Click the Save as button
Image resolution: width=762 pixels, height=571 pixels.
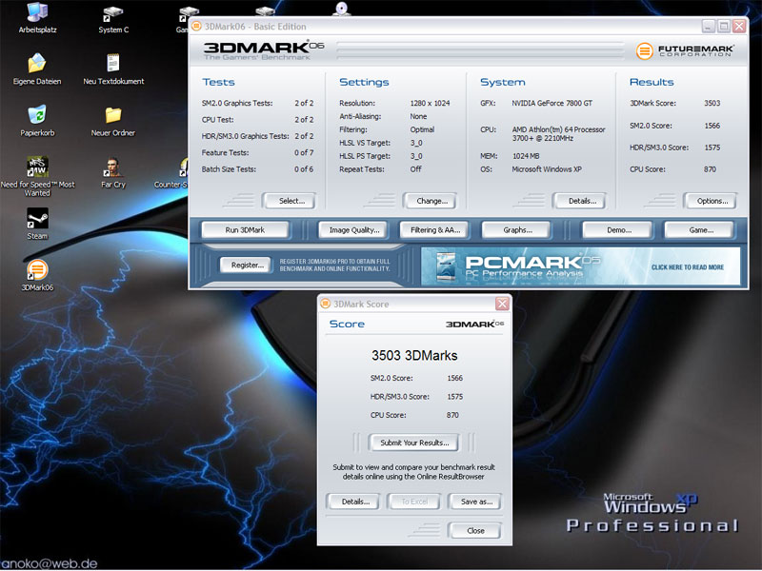click(474, 502)
